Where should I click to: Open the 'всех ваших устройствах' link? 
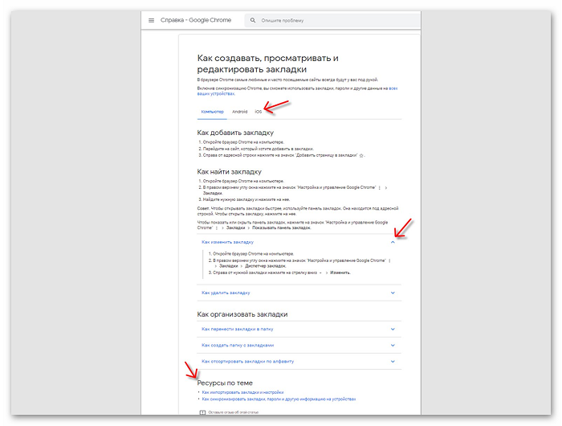[216, 94]
